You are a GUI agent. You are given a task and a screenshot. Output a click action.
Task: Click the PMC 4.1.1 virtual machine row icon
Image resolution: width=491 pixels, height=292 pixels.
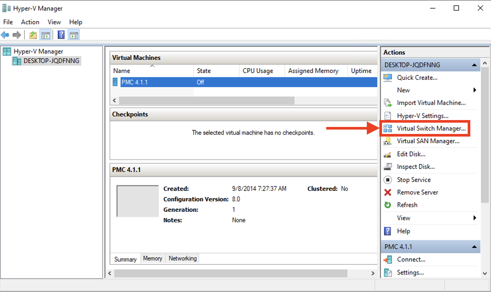tap(115, 82)
